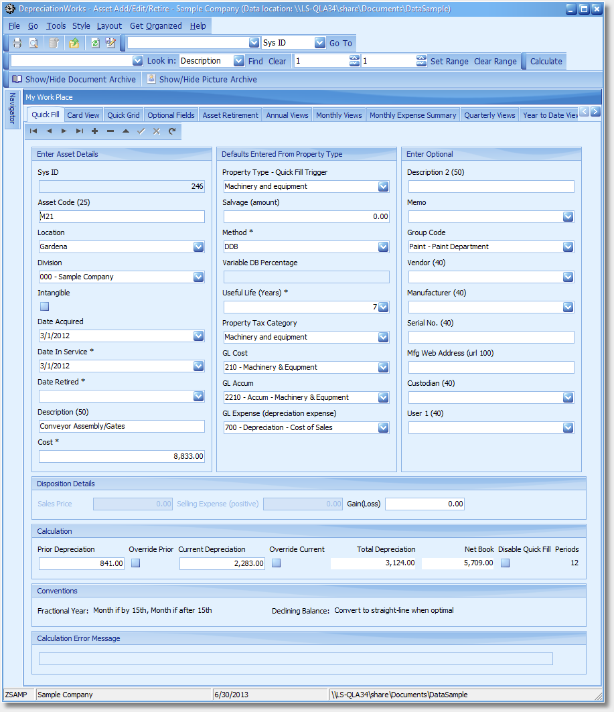This screenshot has width=614, height=712.
Task: Enable the Override Prior checkbox
Action: pos(135,563)
